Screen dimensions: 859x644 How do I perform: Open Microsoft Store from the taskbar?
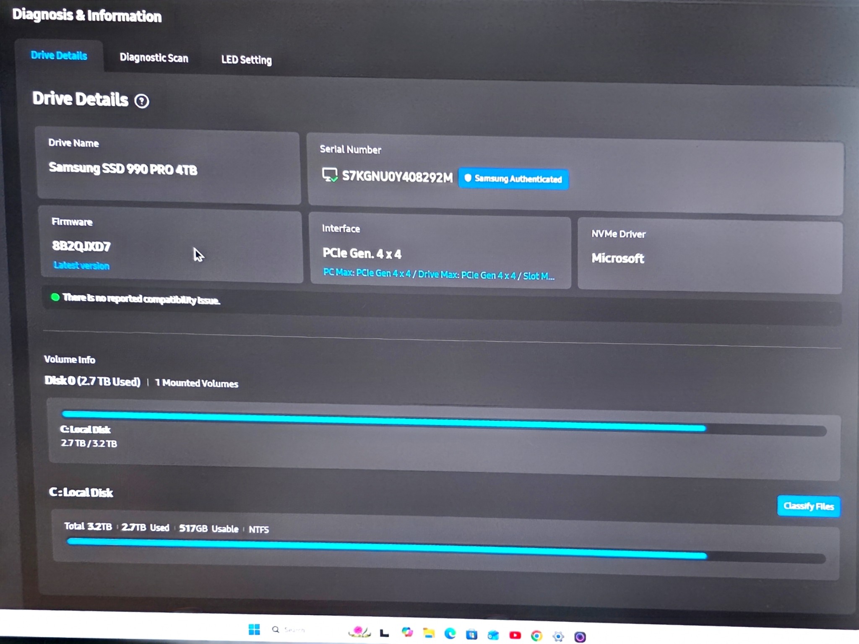[x=472, y=634]
